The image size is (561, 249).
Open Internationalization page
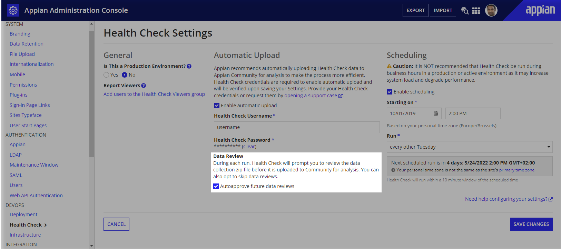(x=32, y=64)
